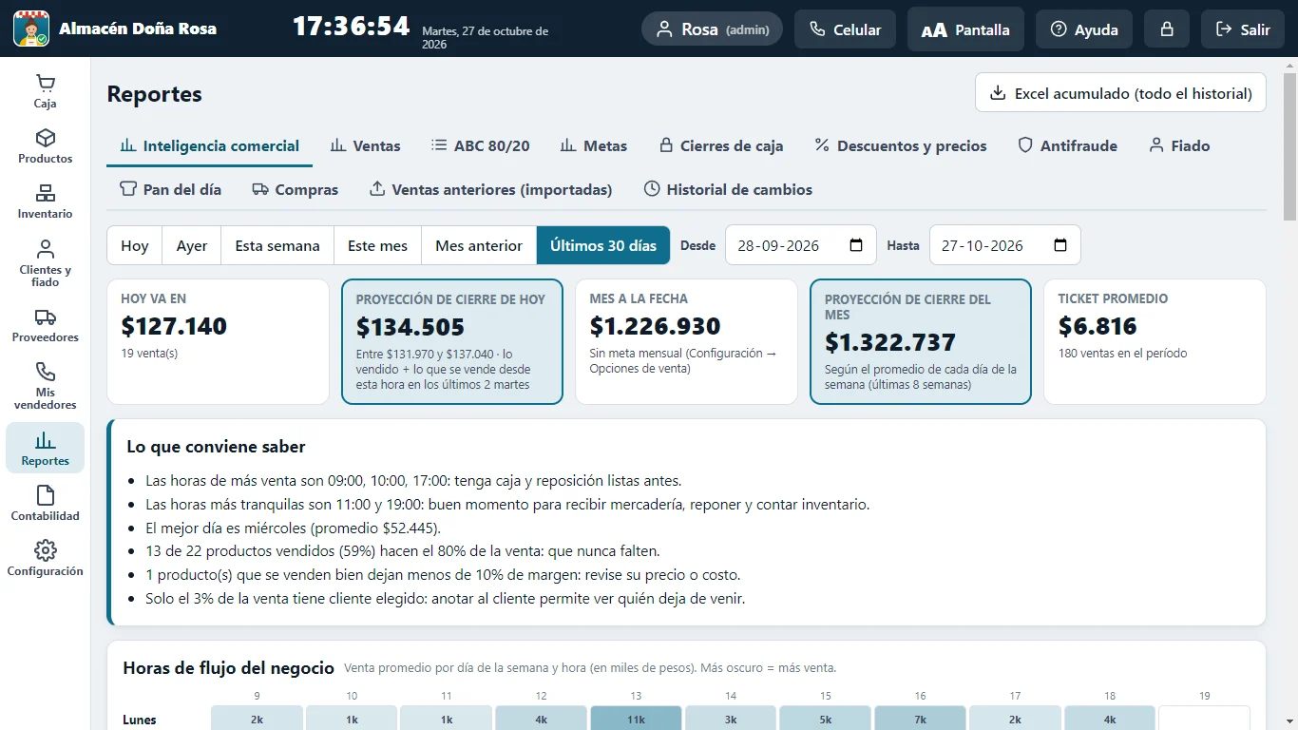This screenshot has width=1298, height=730.
Task: Click the lock screen padlock icon
Action: pyautogui.click(x=1167, y=29)
